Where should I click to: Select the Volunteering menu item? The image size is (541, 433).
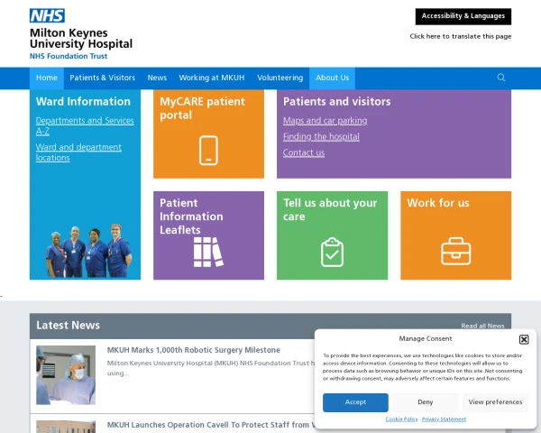pyautogui.click(x=280, y=78)
